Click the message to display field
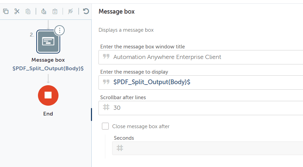This screenshot has height=167, width=303. pyautogui.click(x=205, y=82)
